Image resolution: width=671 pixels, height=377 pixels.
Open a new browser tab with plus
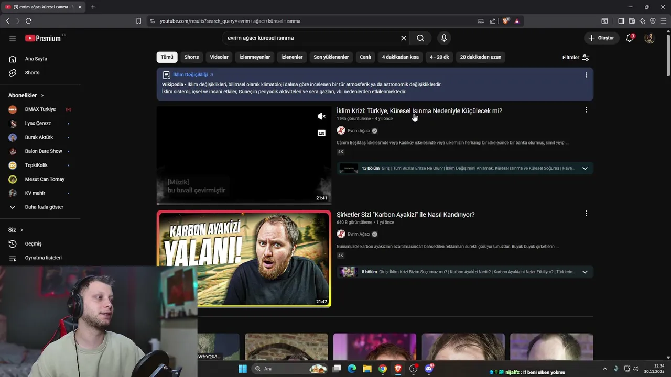[93, 7]
